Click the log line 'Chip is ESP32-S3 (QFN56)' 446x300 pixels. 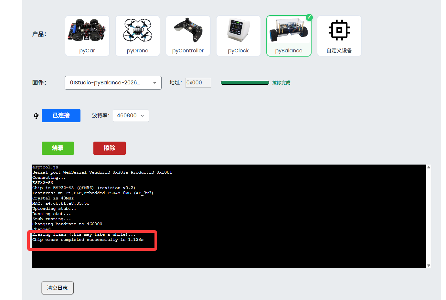pos(84,188)
